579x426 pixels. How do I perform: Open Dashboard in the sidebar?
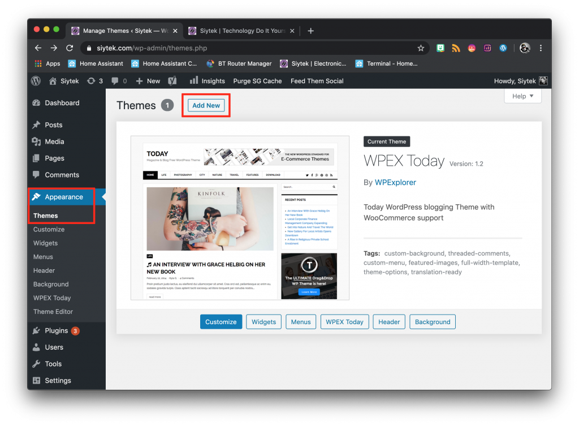(62, 103)
